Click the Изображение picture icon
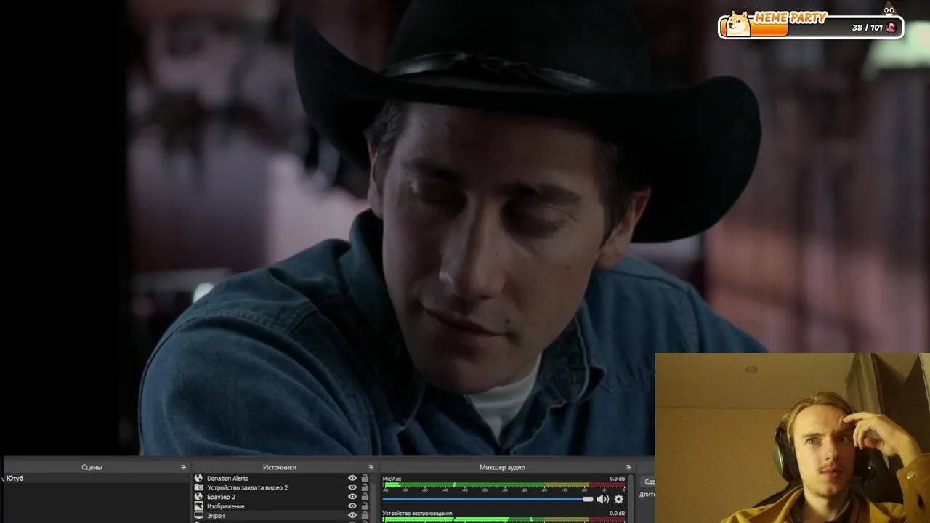930x523 pixels. pyautogui.click(x=198, y=506)
